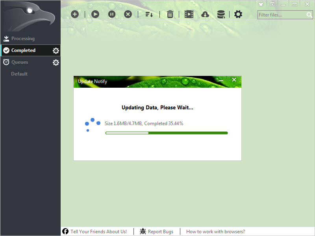Click the add new download plus icon
The image size is (315, 236).
coord(75,14)
